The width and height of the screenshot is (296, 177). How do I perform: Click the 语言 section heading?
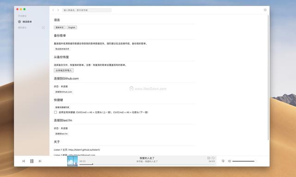pyautogui.click(x=57, y=20)
